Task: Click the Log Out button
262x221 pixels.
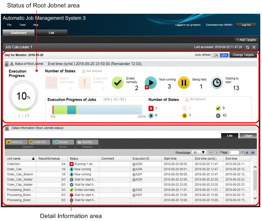Action: 246,25
